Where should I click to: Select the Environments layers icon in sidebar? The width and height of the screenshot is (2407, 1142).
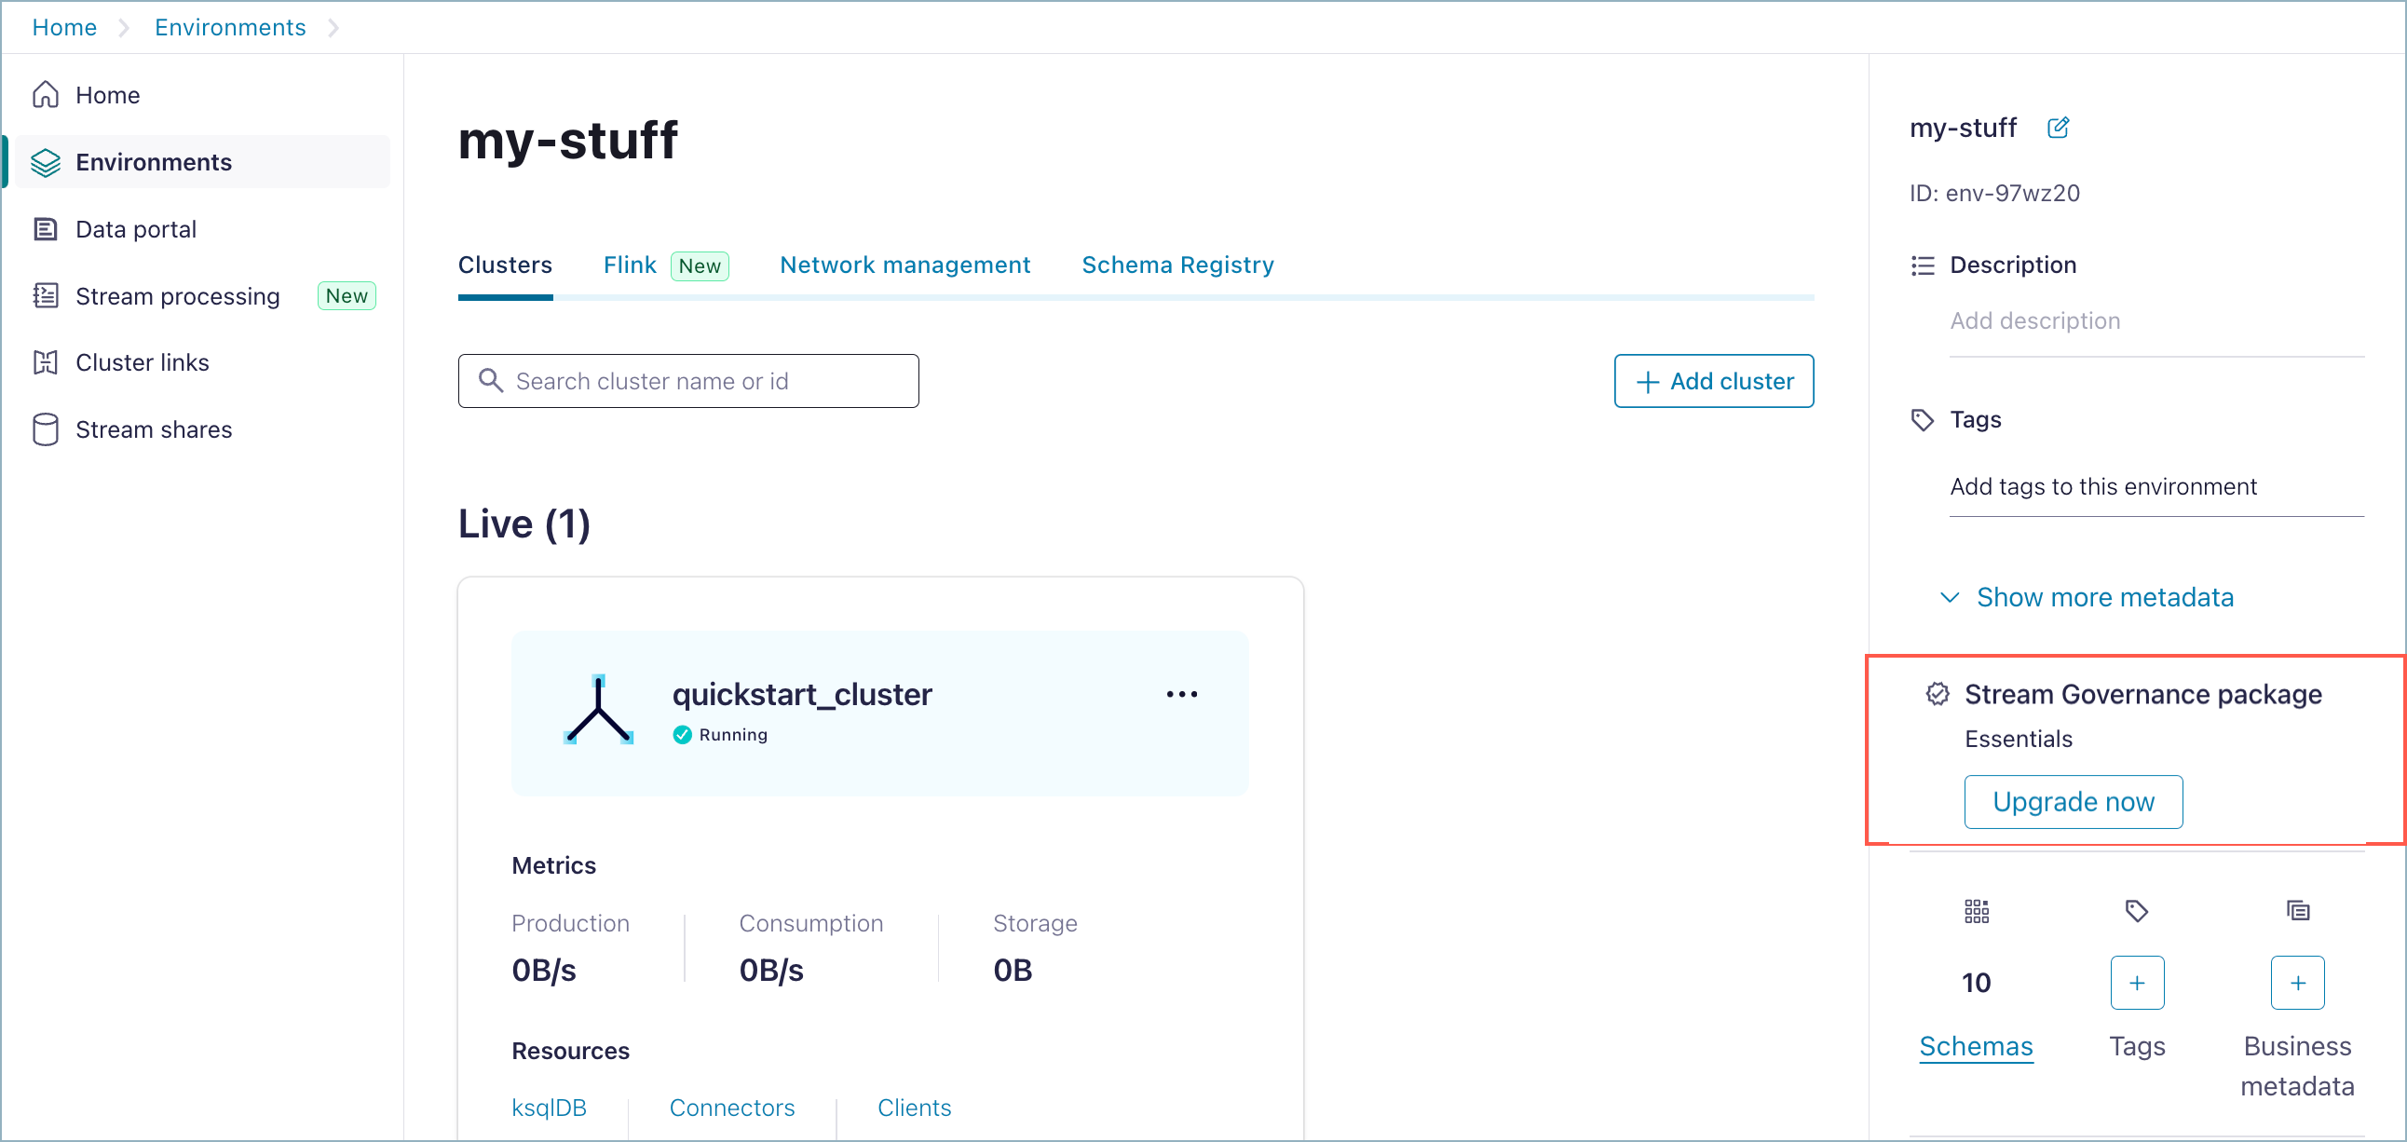(45, 162)
